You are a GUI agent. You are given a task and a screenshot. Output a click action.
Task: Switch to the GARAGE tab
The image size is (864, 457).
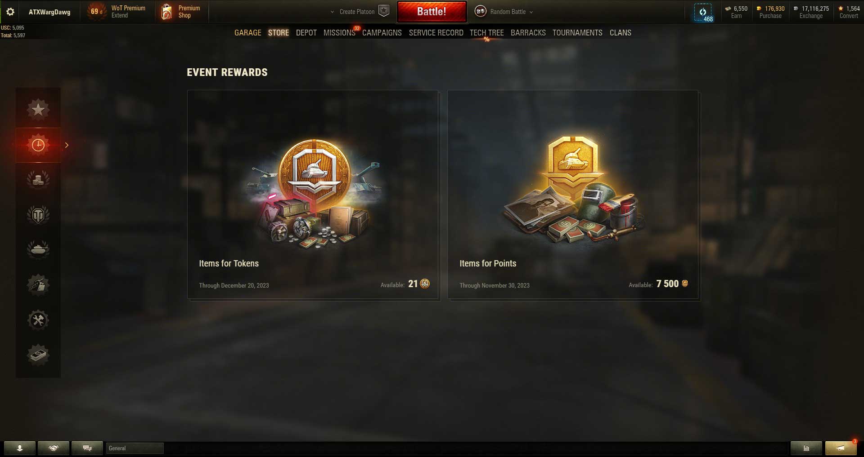(247, 33)
